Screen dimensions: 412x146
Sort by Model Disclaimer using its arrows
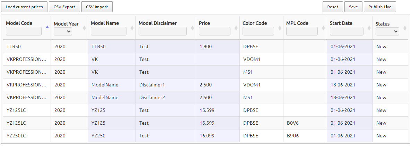[x=192, y=28]
